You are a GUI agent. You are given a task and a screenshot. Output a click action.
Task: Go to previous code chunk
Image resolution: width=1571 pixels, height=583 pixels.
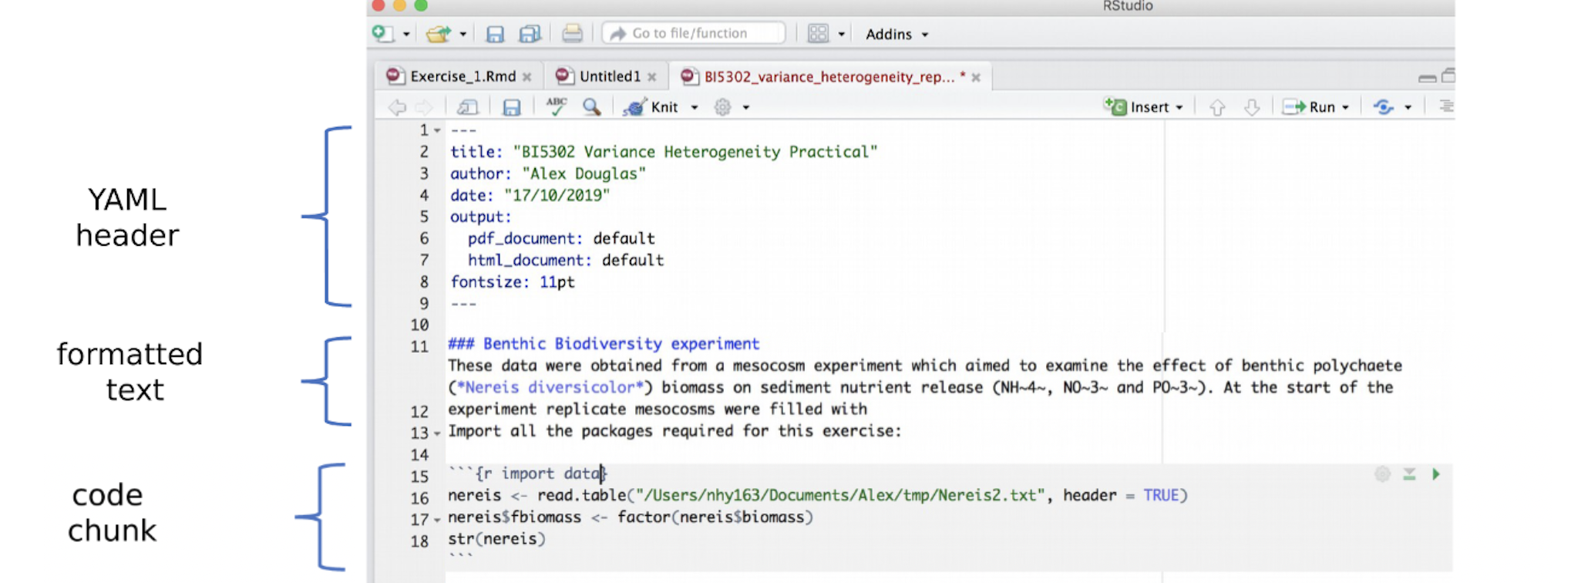point(1217,107)
